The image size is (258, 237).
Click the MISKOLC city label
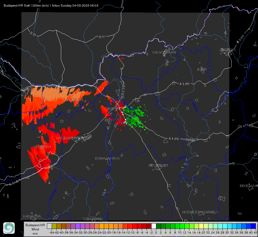[x=228, y=50]
